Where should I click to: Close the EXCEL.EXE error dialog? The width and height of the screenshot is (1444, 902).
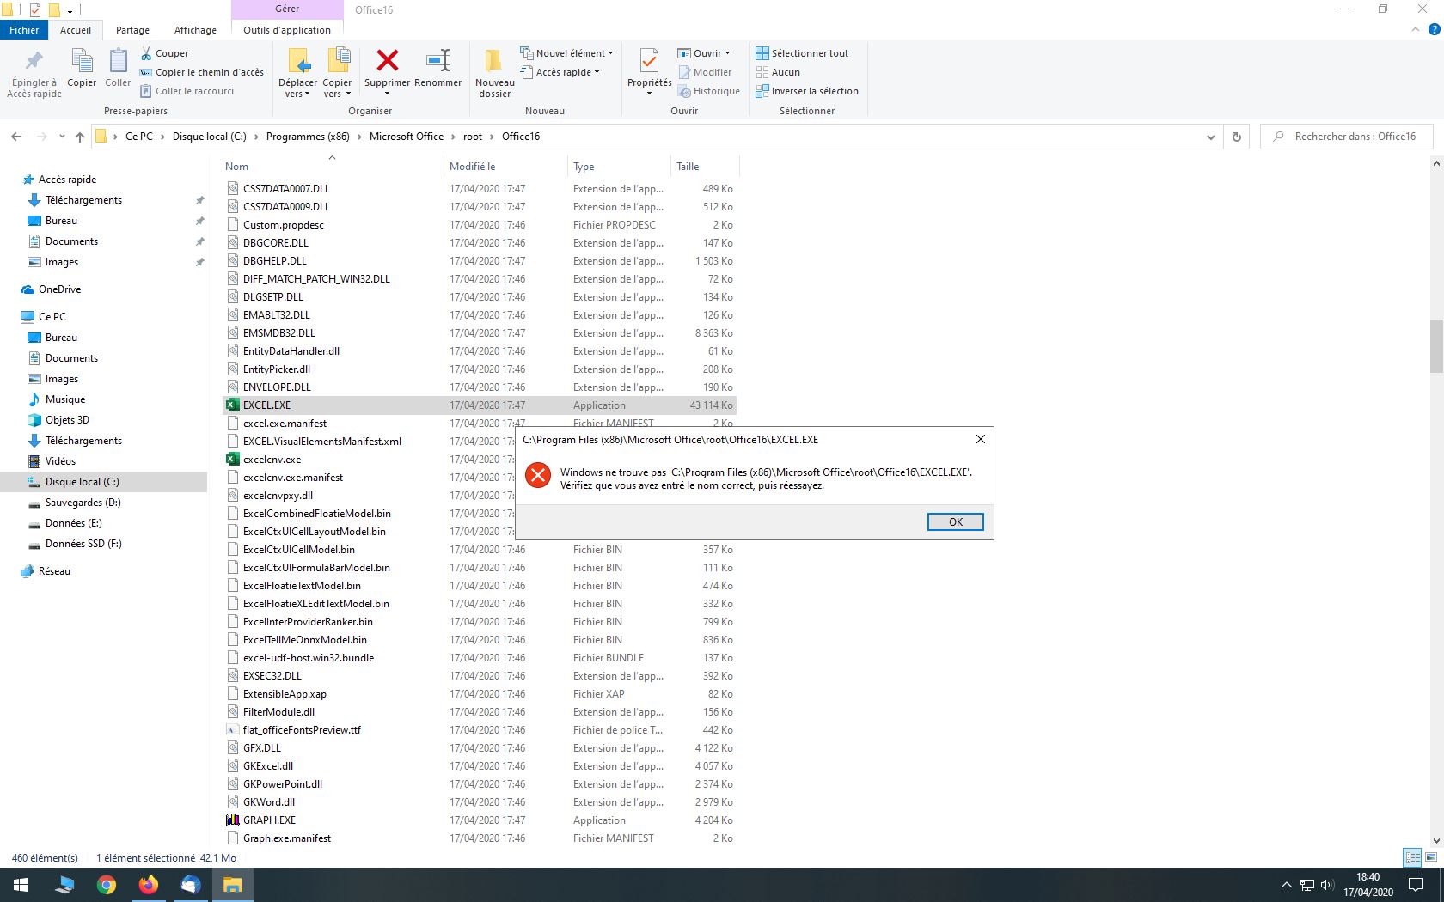pyautogui.click(x=980, y=439)
